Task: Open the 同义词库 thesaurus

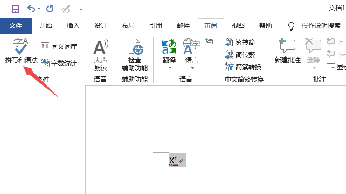Action: click(59, 46)
